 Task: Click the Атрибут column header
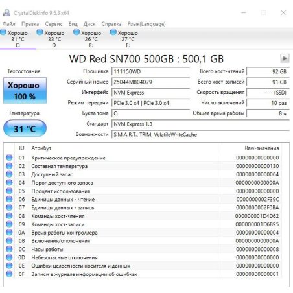point(124,148)
